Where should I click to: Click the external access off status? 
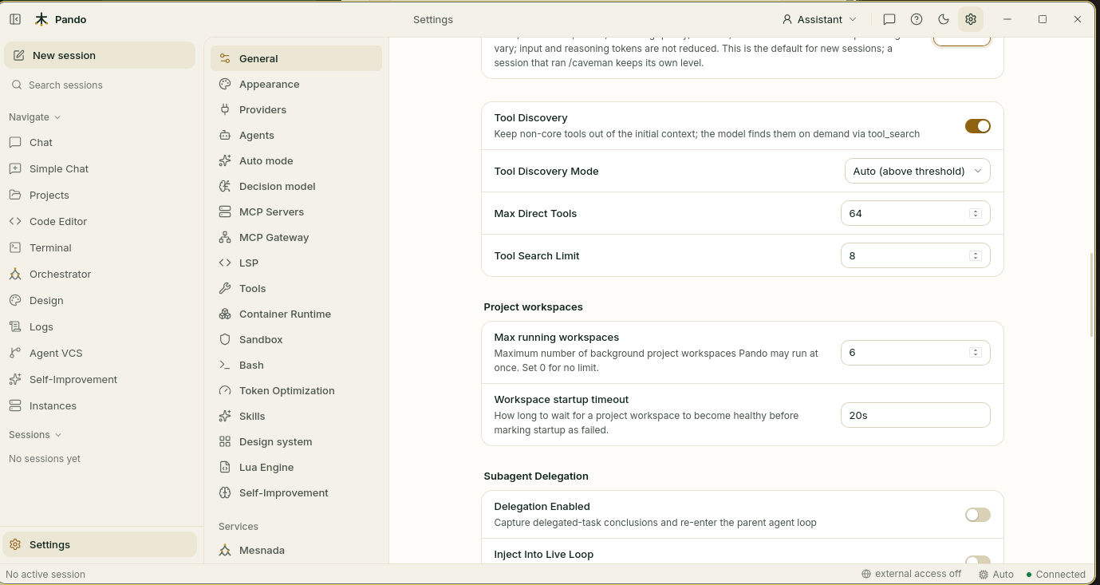(x=911, y=574)
